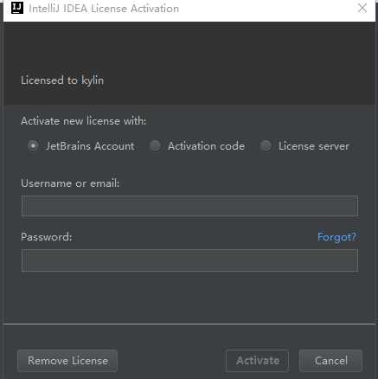Select the JetBrains Account radio button
The width and height of the screenshot is (378, 379).
click(33, 146)
